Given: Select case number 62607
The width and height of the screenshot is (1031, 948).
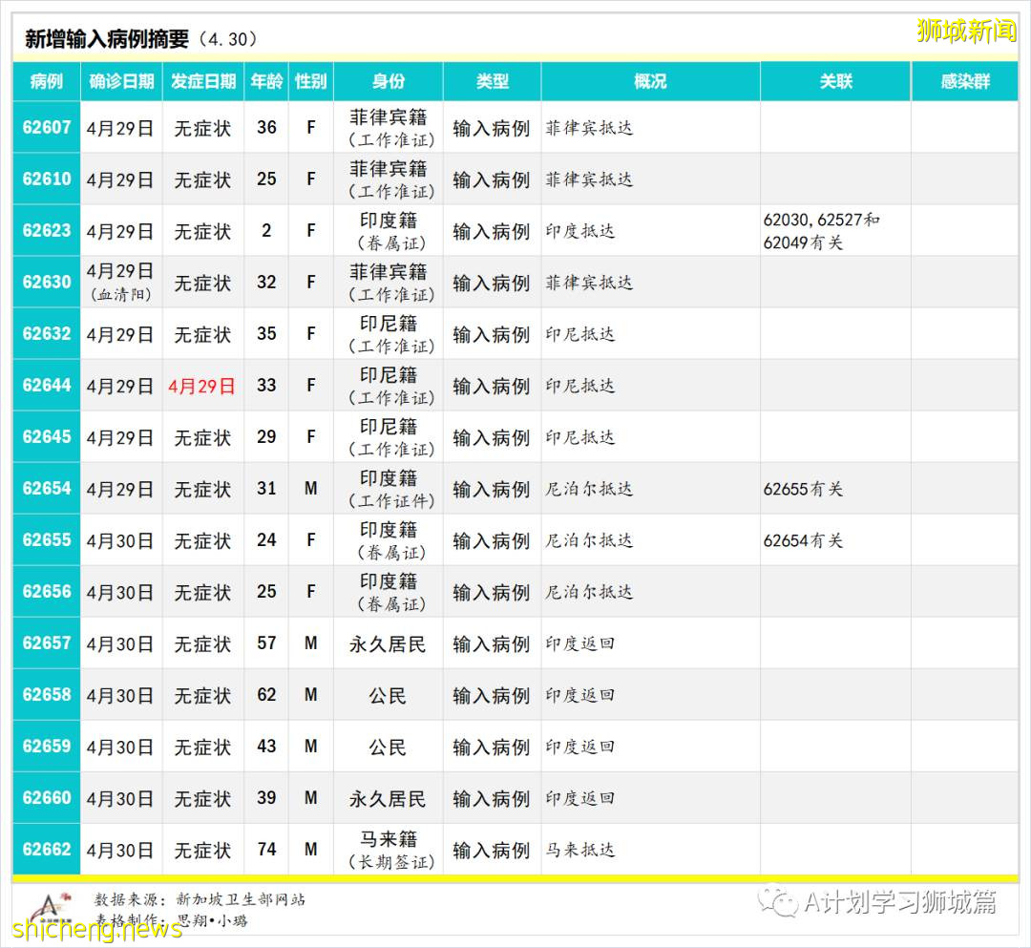Looking at the screenshot, I should coord(45,127).
